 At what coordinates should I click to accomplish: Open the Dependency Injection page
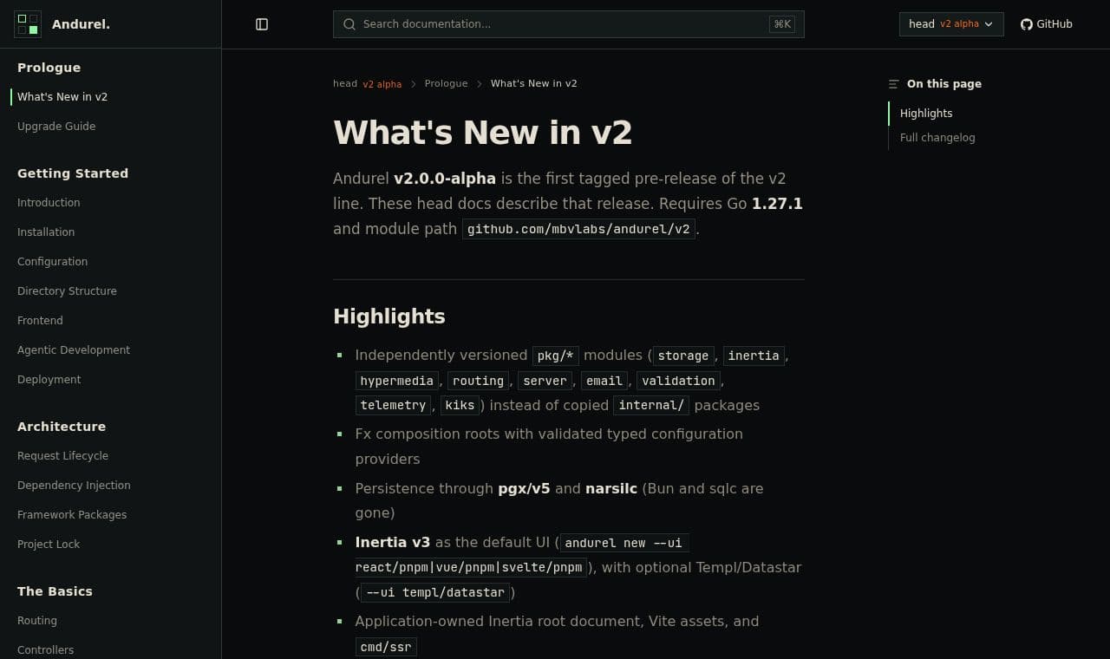pos(74,486)
